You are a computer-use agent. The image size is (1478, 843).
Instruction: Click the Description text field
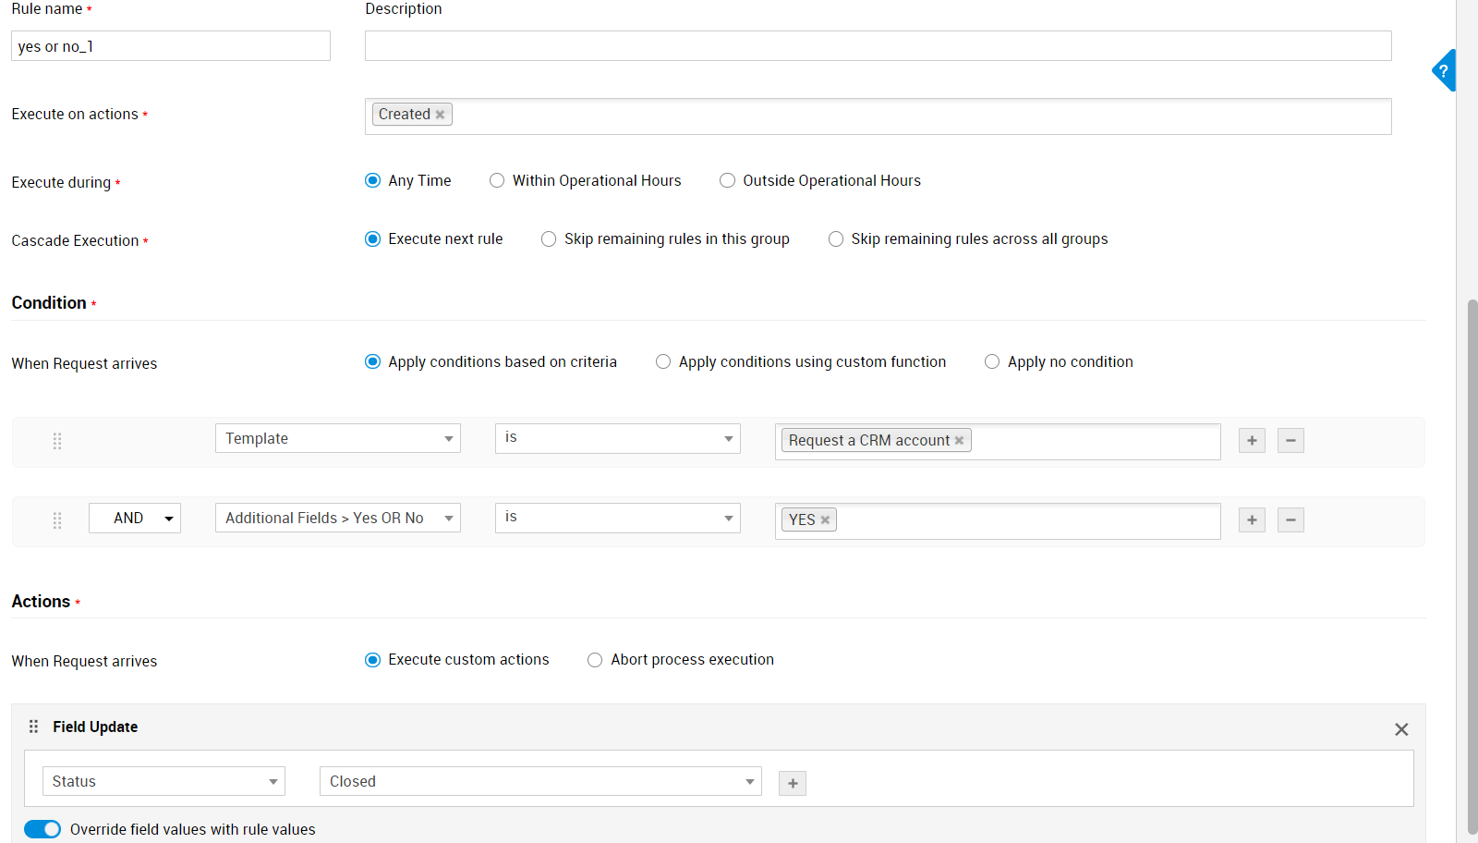pos(878,46)
